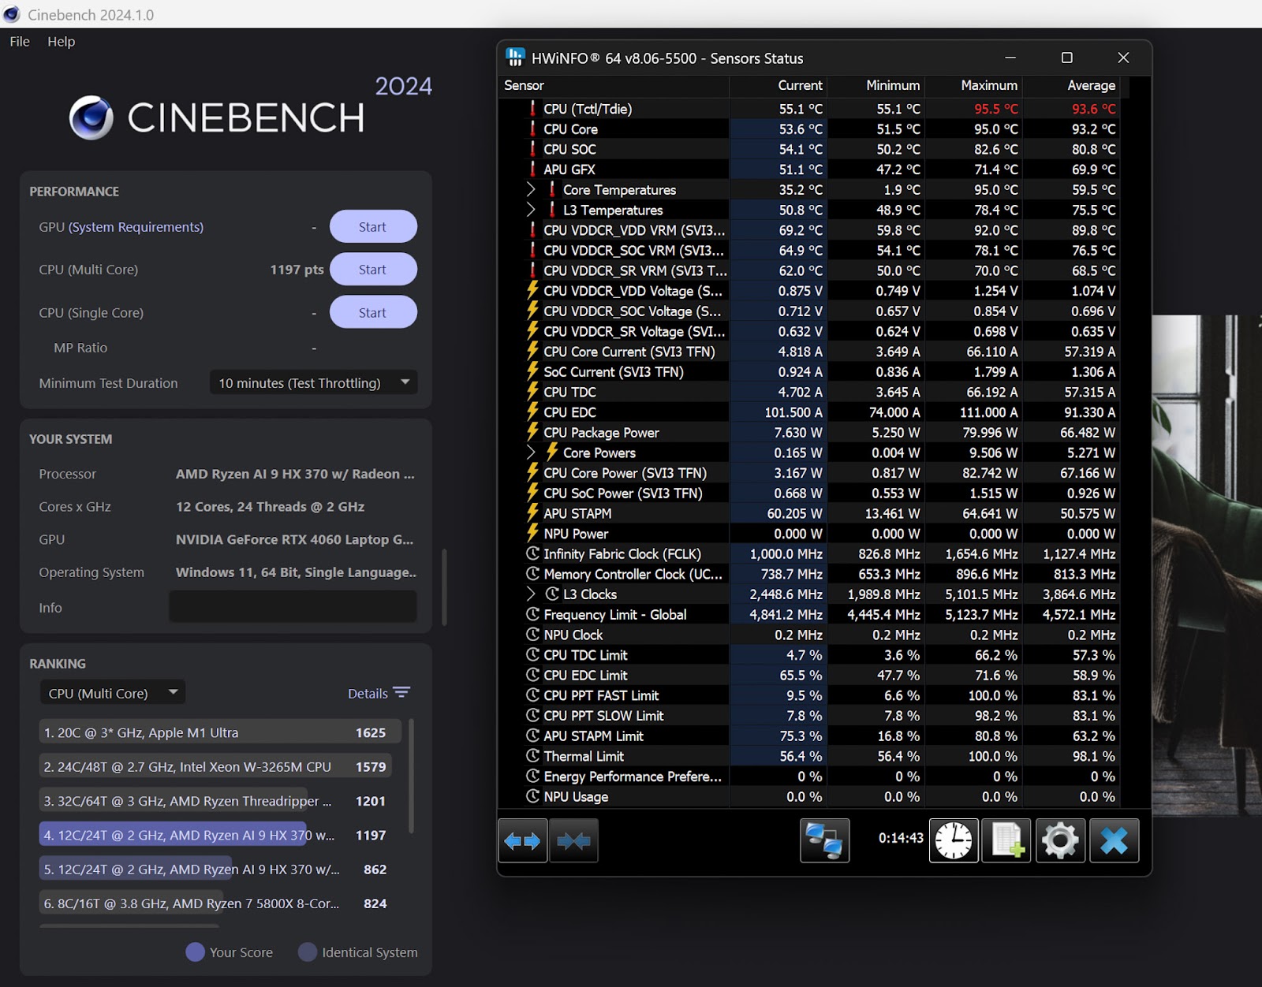This screenshot has height=987, width=1262.
Task: Click the 0:14:43 elapsed time readout
Action: 901,838
